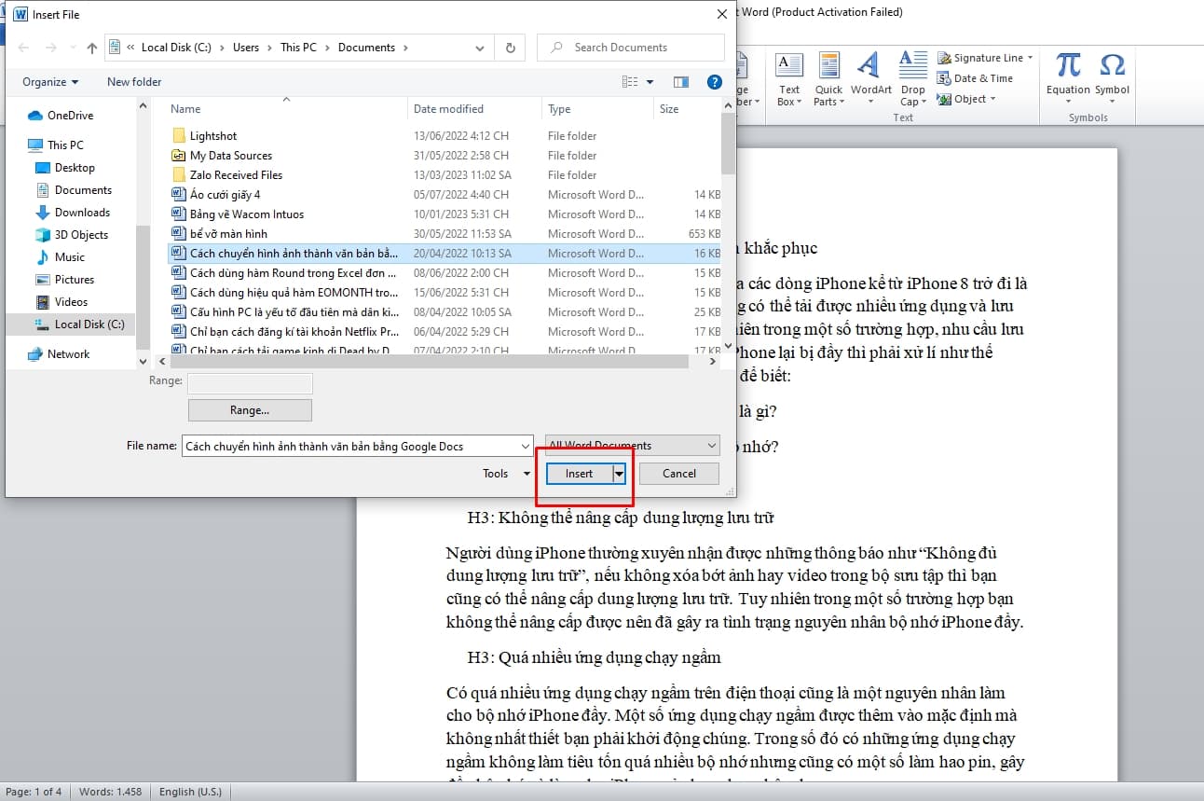Open Desktop in navigation pane
Screen dimensions: 1204x801
click(65, 168)
